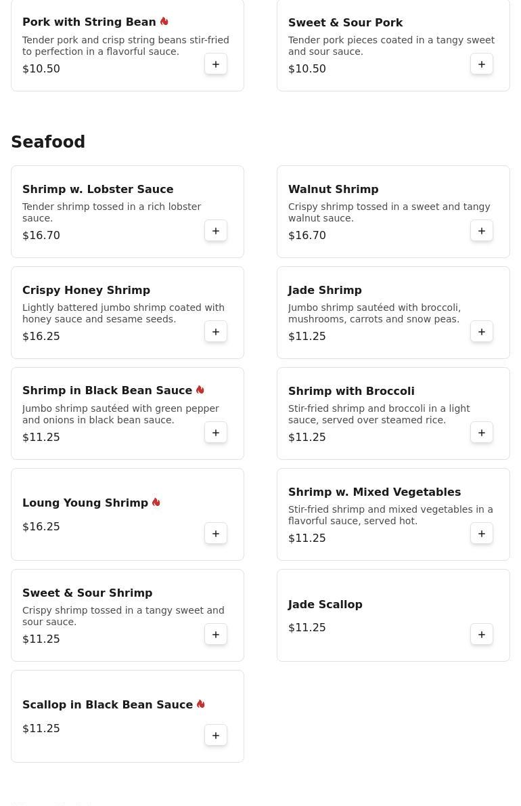The width and height of the screenshot is (521, 806).
Task: Add Shrimp w. Lobster Sauce to cart
Action: 216,231
